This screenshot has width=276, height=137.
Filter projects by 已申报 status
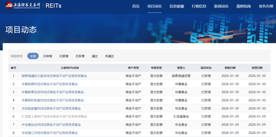48,56
